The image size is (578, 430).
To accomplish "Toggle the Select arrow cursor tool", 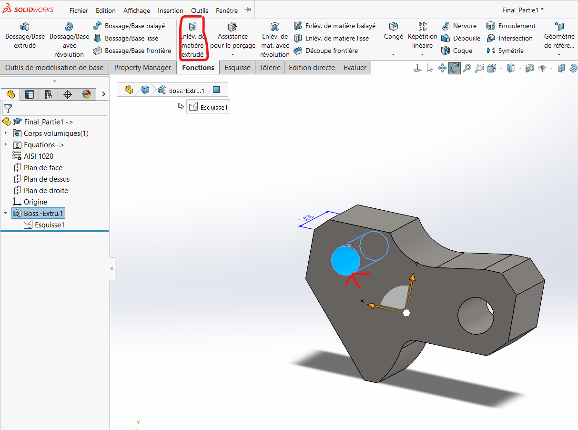I will [430, 69].
